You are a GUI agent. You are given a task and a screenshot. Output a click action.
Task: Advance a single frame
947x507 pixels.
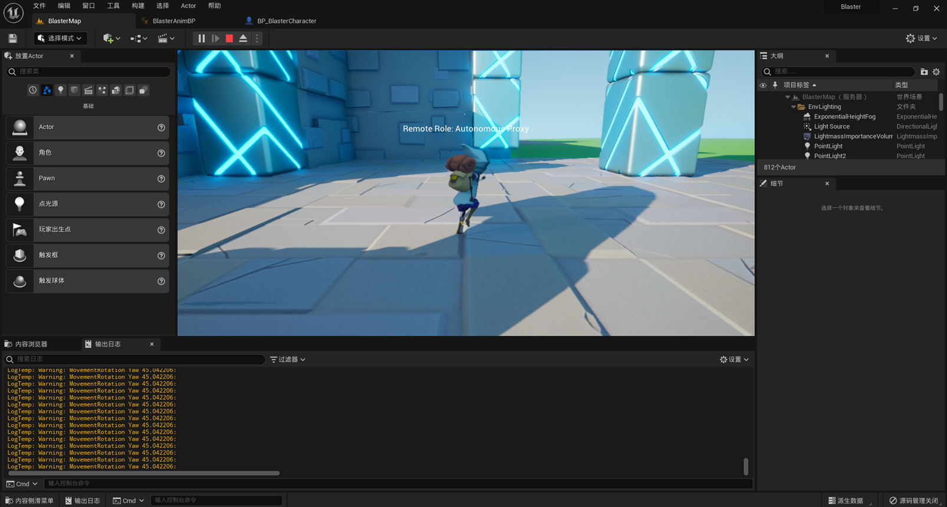(x=215, y=38)
